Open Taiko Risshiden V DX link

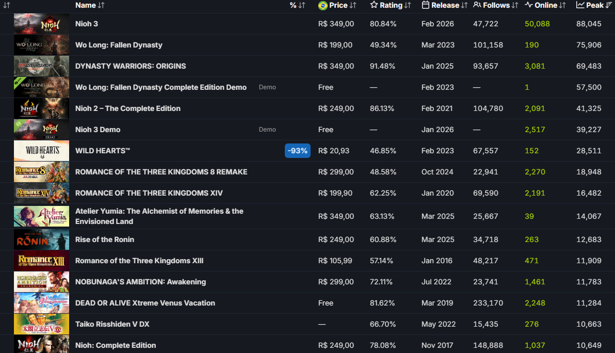[112, 324]
